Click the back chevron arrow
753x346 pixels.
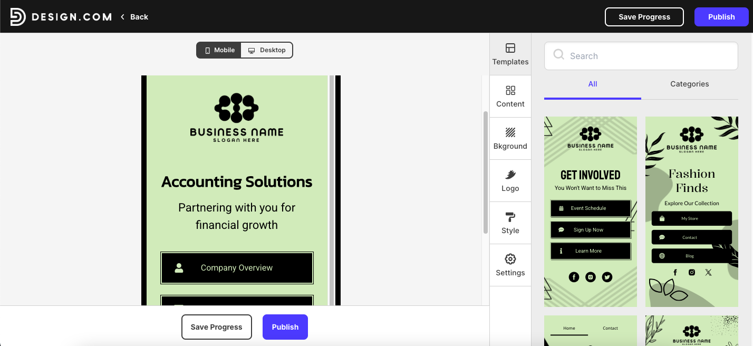122,17
